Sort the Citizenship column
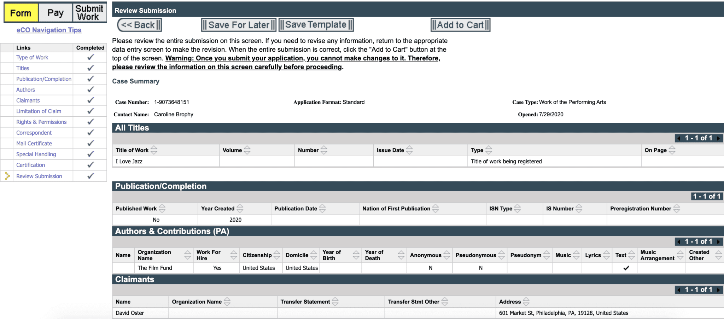This screenshot has width=724, height=319. coord(278,255)
